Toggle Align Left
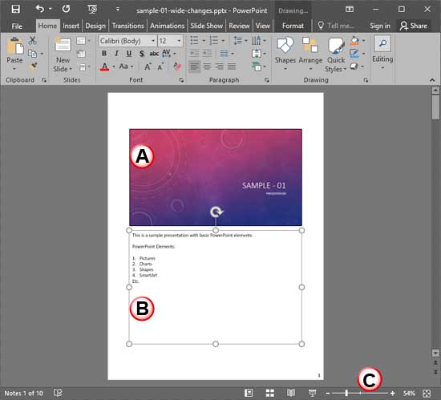Viewport: 441px width, 400px height. point(194,67)
